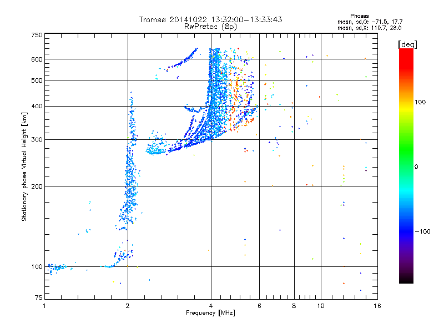Click y-axis tick label '200'
444x333 pixels.
coord(37,186)
